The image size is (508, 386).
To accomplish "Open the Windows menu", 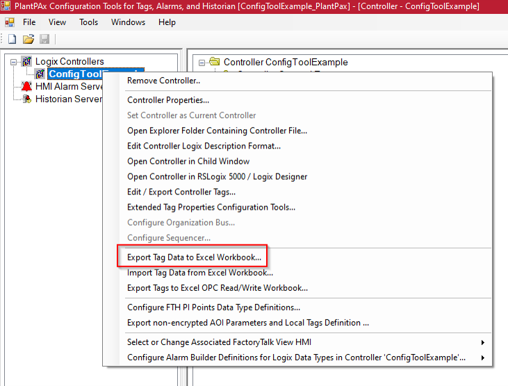I will click(x=128, y=22).
